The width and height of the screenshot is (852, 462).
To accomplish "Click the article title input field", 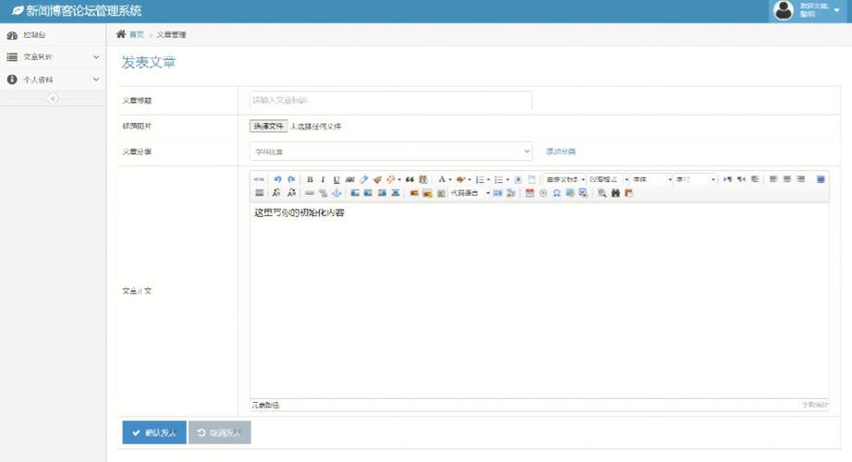I will 391,100.
